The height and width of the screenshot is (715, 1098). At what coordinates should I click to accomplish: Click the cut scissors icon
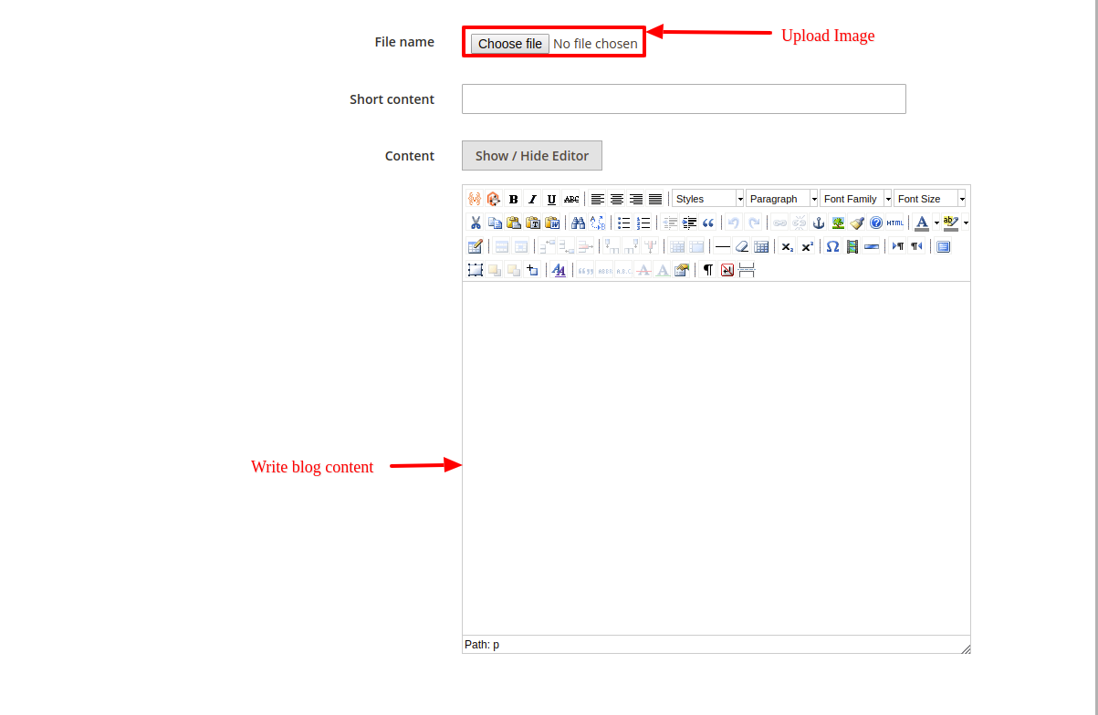pyautogui.click(x=476, y=223)
